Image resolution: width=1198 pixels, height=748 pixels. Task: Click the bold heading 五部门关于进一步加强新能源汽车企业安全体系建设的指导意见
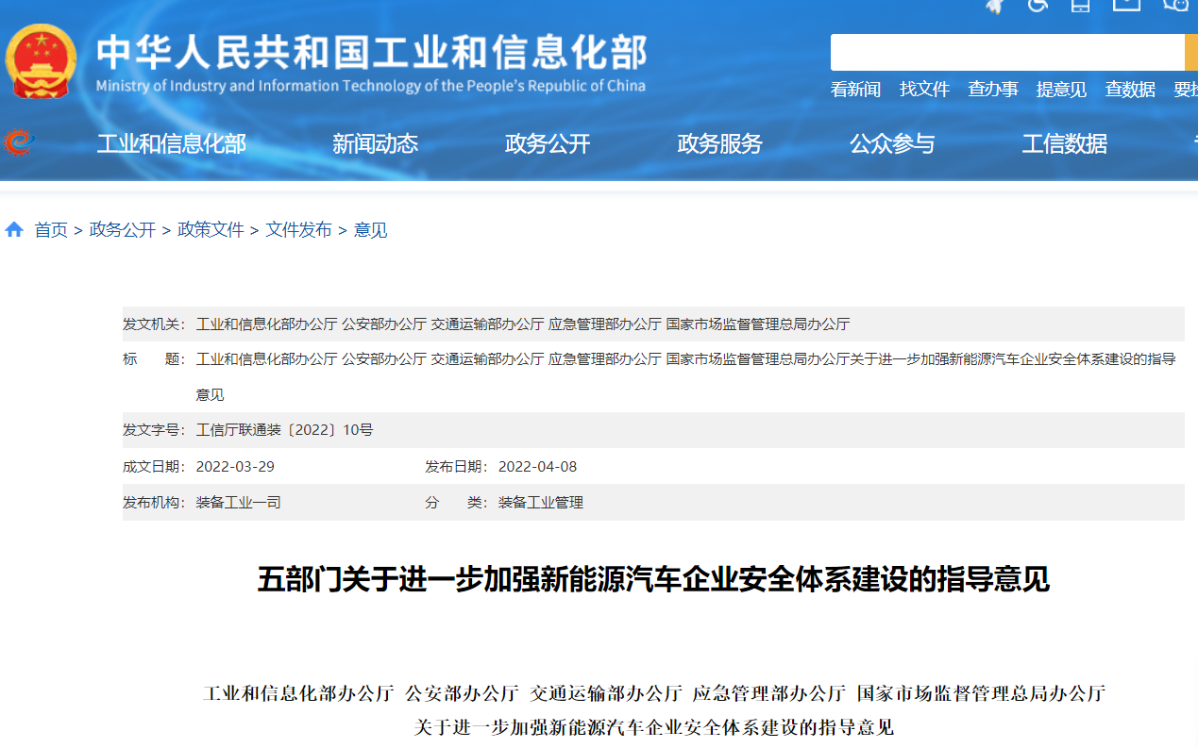tap(653, 579)
